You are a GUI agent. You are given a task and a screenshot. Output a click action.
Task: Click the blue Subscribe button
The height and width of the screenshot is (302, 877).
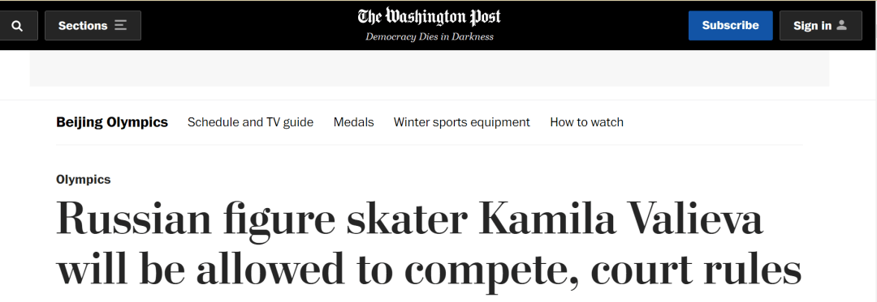731,26
